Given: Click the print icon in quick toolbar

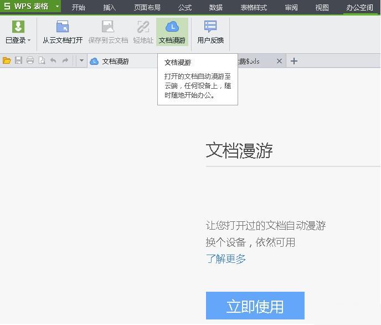Looking at the screenshot, I should (30, 61).
